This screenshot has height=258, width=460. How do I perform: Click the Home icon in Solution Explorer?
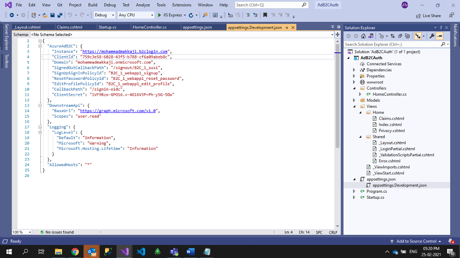363,36
